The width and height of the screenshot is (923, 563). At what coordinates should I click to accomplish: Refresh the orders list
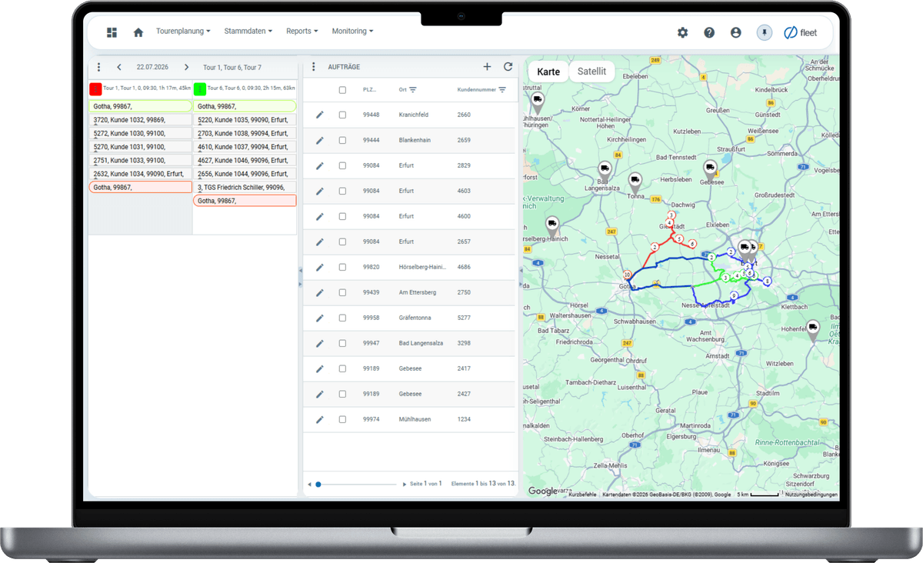pos(508,67)
